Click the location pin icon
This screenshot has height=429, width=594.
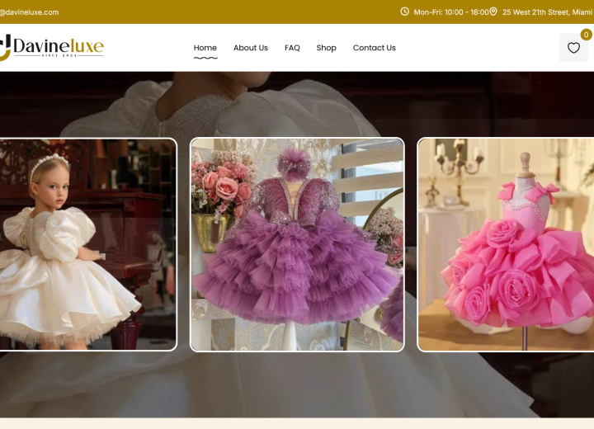(x=493, y=12)
